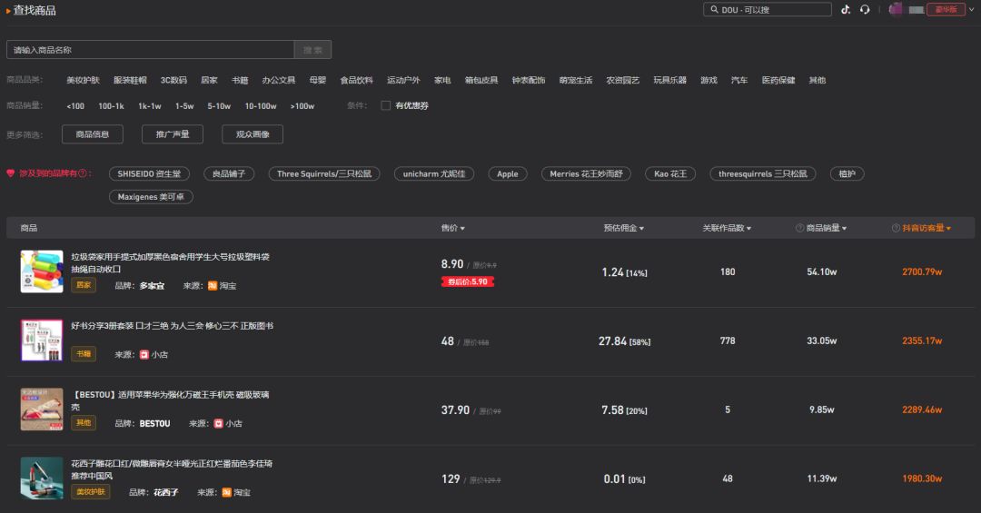
Task: Select the Kao 花王 brand tag
Action: coord(670,174)
